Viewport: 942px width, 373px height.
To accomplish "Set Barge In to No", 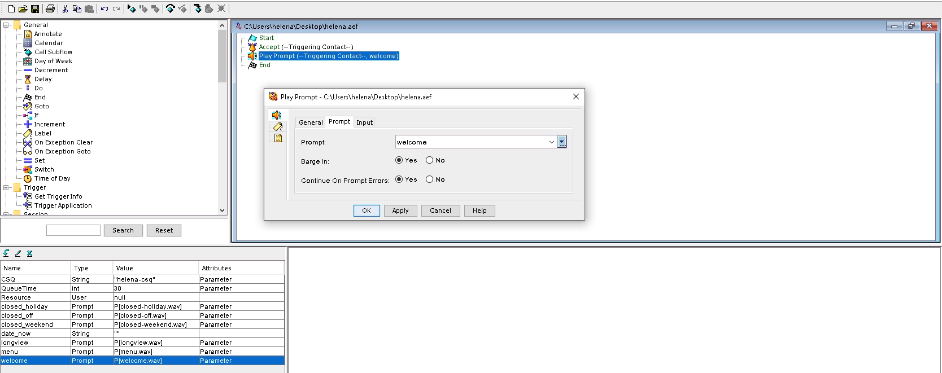I will click(x=430, y=160).
